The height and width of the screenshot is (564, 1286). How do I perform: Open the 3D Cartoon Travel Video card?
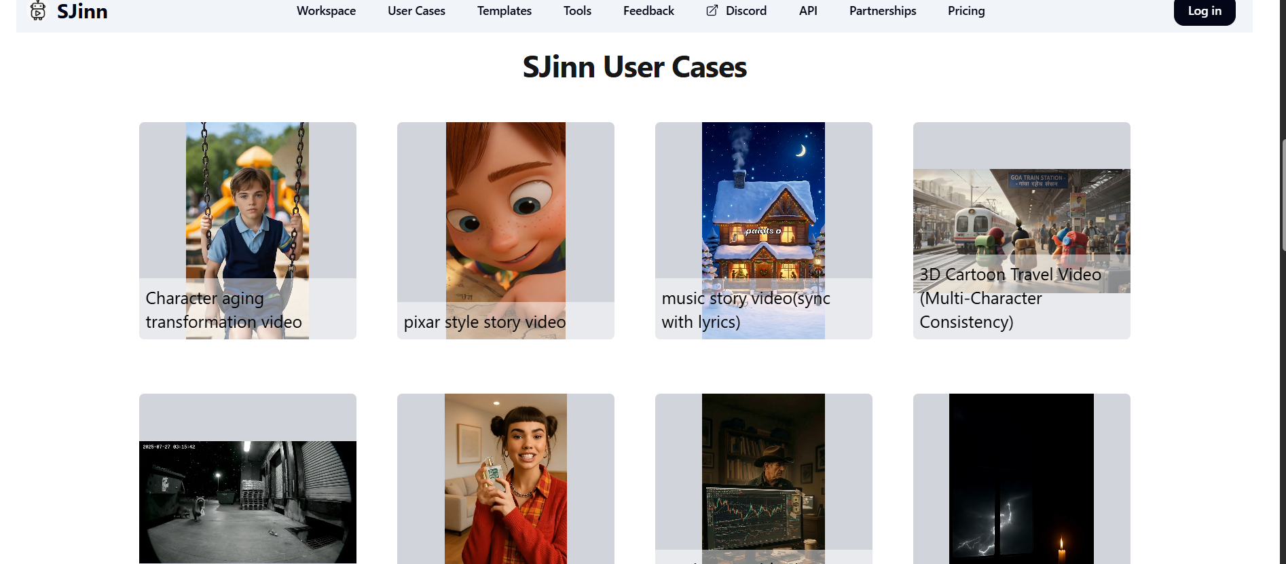tap(1022, 231)
